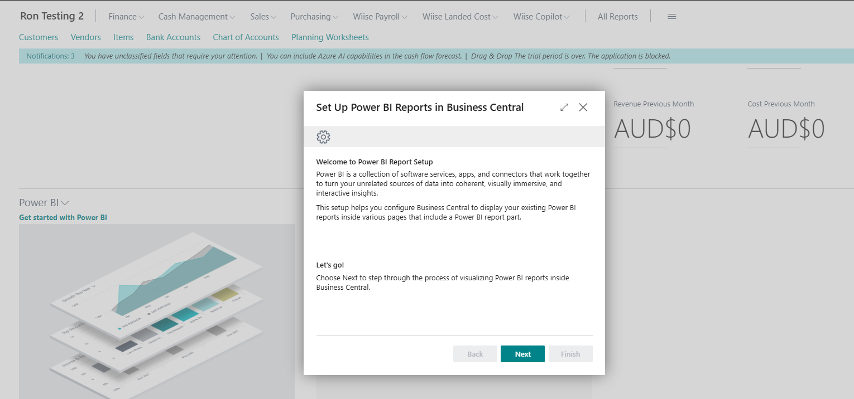
Task: Go to the Customers list
Action: pyautogui.click(x=39, y=37)
